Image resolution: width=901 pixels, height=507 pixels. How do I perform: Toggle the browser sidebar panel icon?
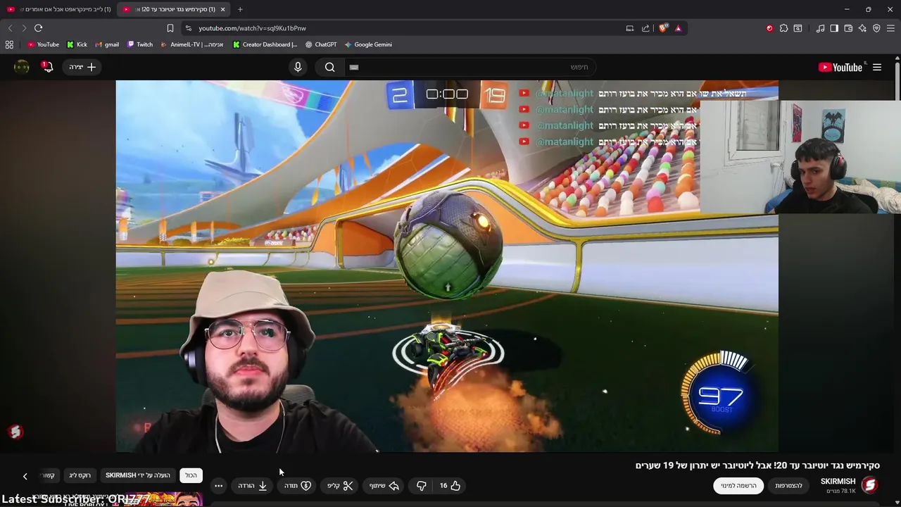tap(834, 28)
